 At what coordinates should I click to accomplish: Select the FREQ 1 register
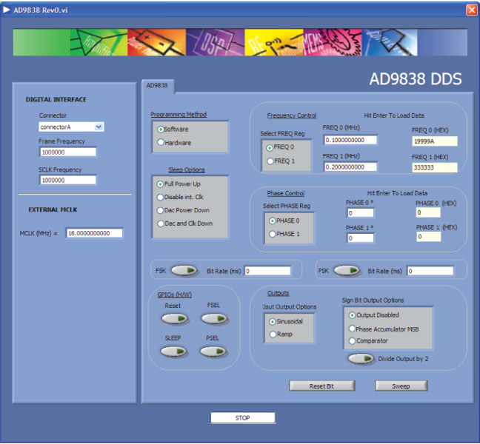[270, 161]
